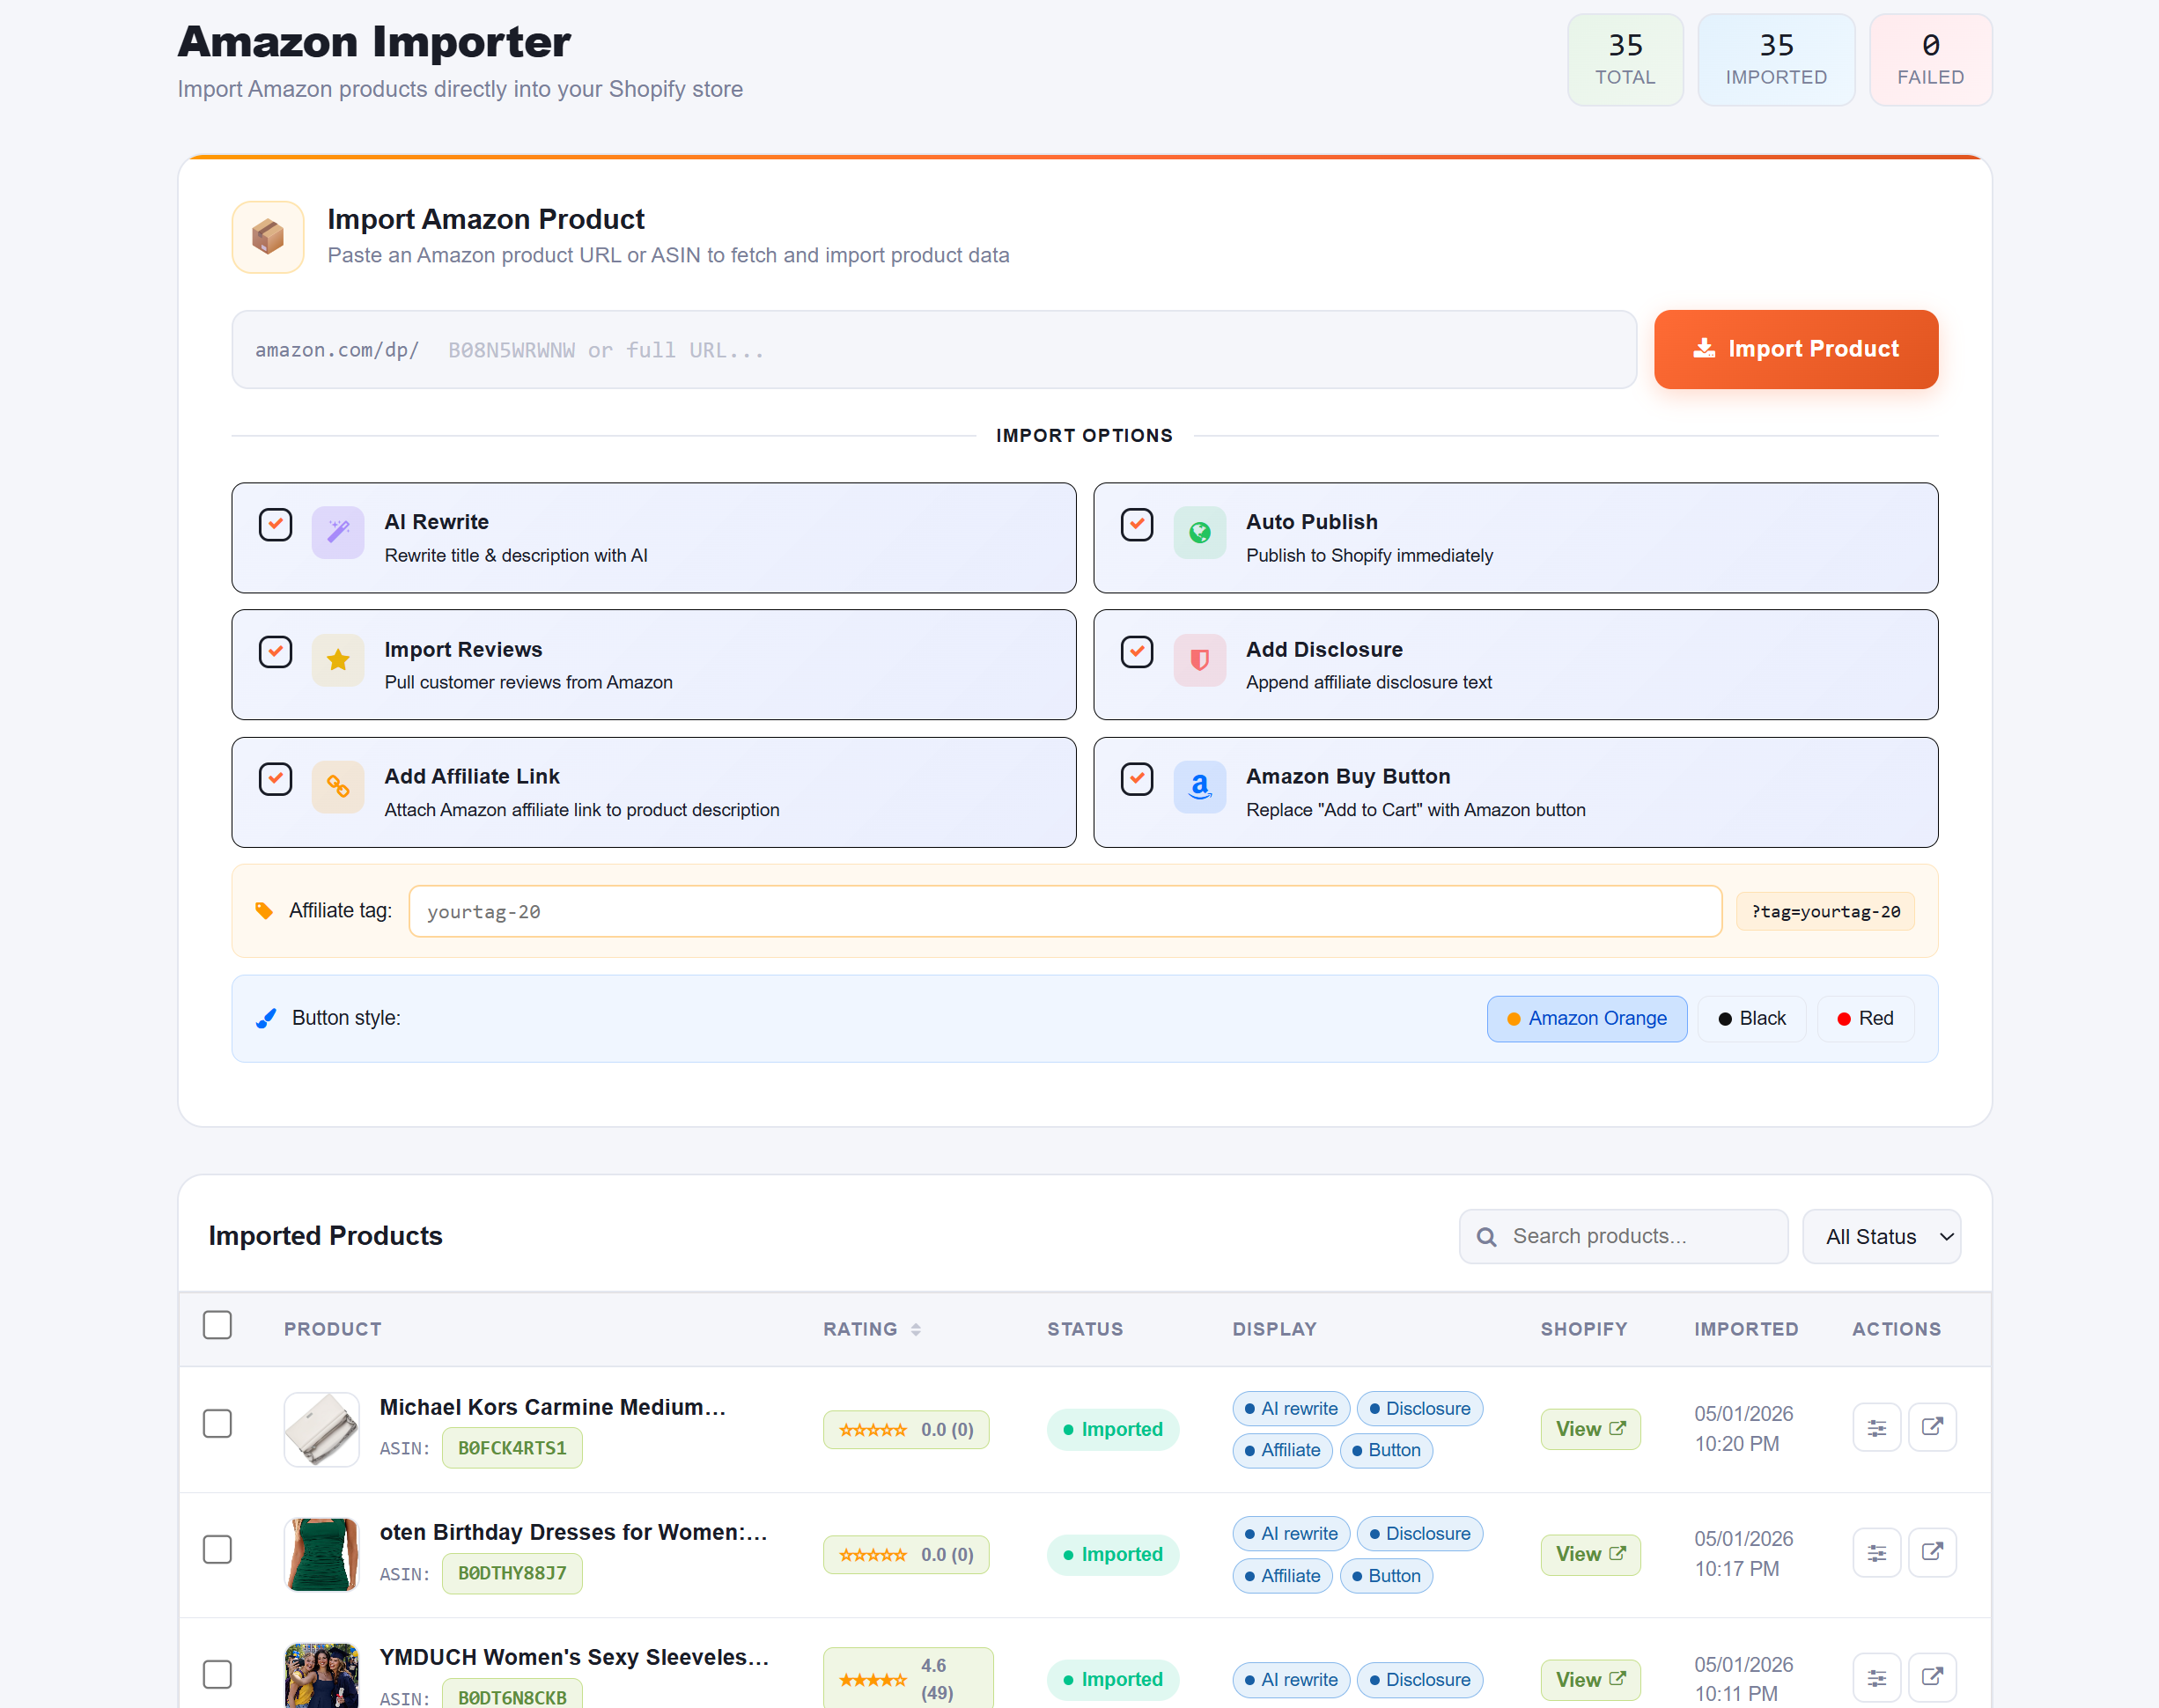The height and width of the screenshot is (1708, 2159).
Task: Sort by Rating using the sort arrows icon
Action: click(x=916, y=1329)
